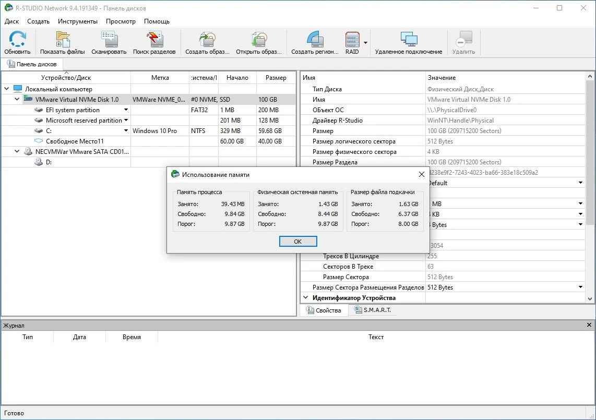596x420 pixels.
Task: Open the C: volume dropdown arrow
Action: [x=126, y=131]
